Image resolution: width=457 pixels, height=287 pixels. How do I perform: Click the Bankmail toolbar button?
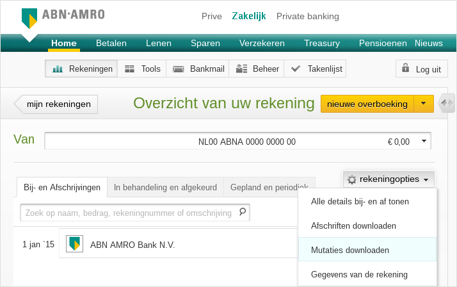pos(198,69)
